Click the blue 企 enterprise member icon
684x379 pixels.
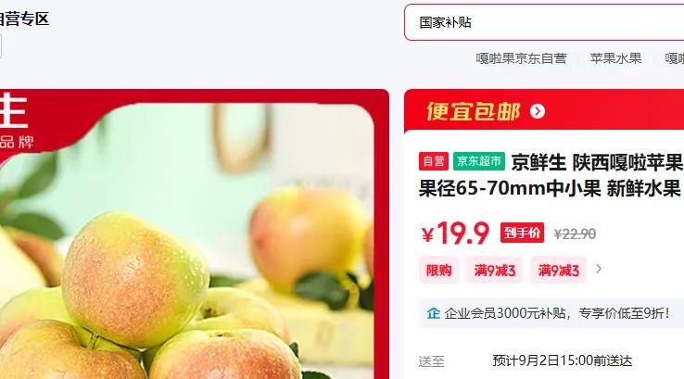coord(433,313)
